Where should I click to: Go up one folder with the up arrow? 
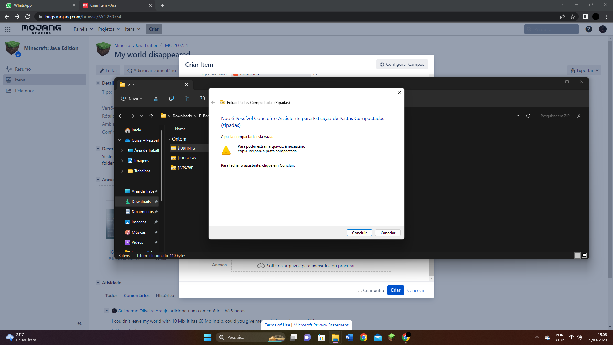151,116
